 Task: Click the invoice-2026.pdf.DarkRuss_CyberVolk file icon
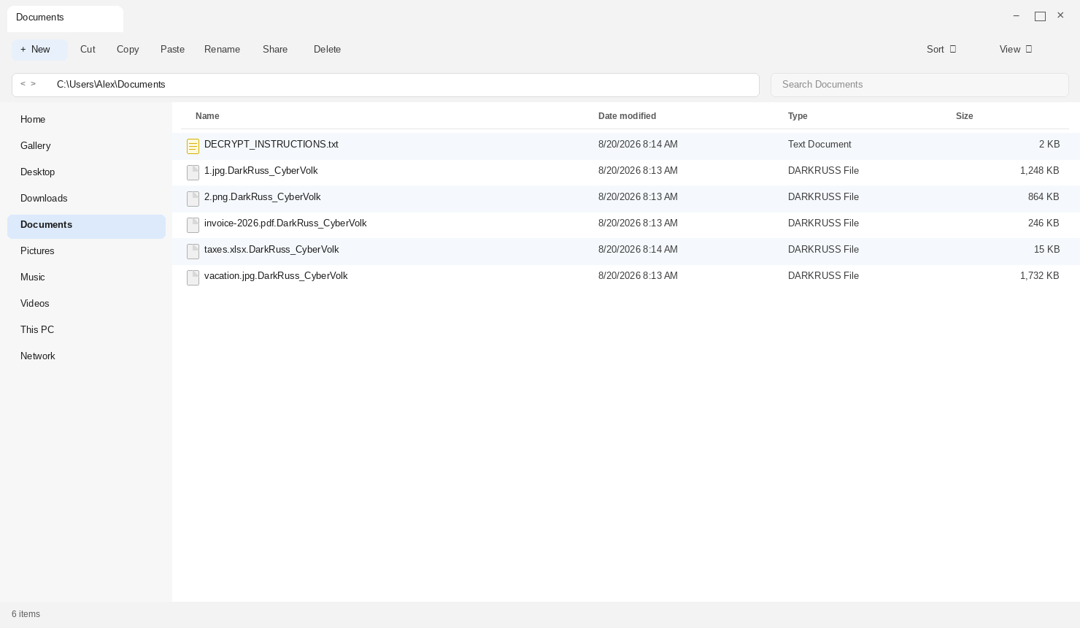193,225
